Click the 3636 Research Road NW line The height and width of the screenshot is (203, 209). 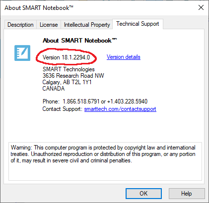click(73, 76)
